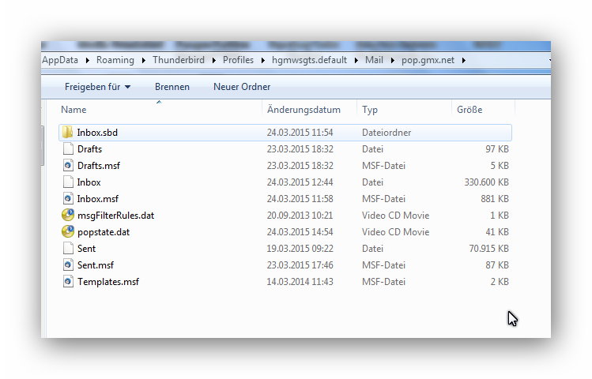Click the Templates.msf file icon
Viewport: 592px width, 379px height.
click(68, 281)
